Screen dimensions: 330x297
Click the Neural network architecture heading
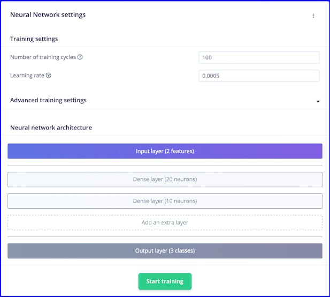pos(51,128)
